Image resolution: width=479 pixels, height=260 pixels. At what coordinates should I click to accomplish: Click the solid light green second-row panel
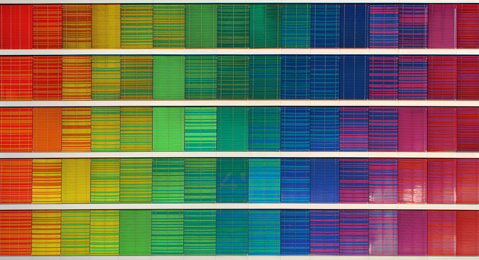pos(168,78)
